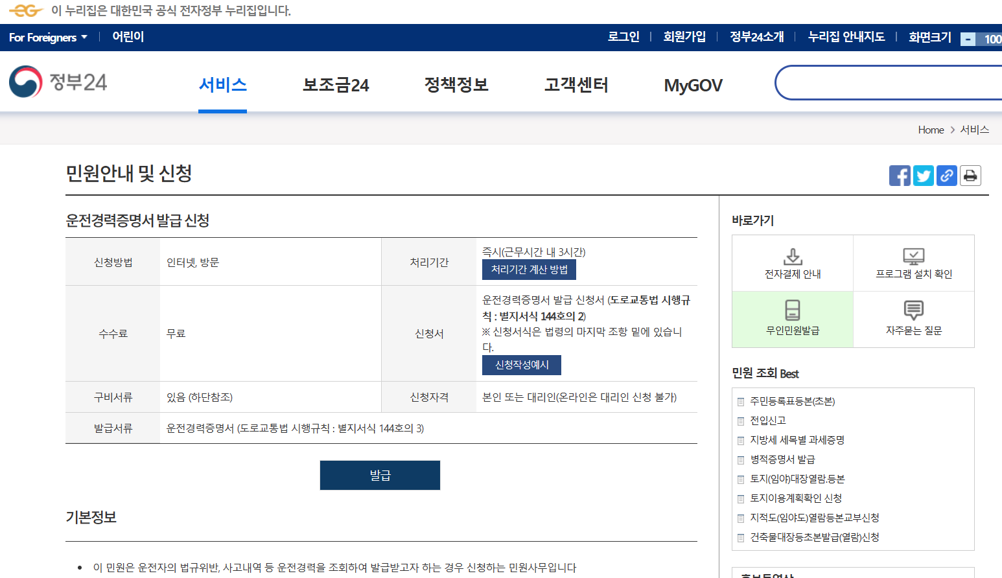The height and width of the screenshot is (578, 1002).
Task: Click 신청작성예시 button
Action: pyautogui.click(x=522, y=365)
